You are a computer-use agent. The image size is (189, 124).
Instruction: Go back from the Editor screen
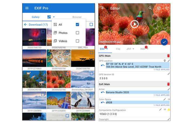click(x=103, y=8)
